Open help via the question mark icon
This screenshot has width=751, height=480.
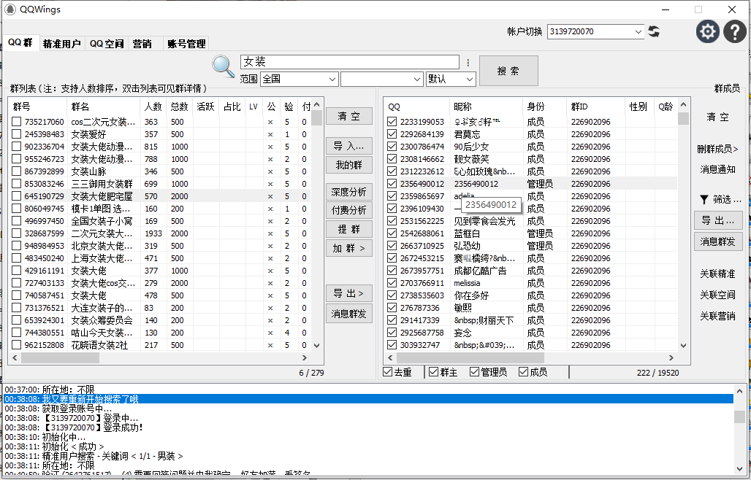coord(735,31)
